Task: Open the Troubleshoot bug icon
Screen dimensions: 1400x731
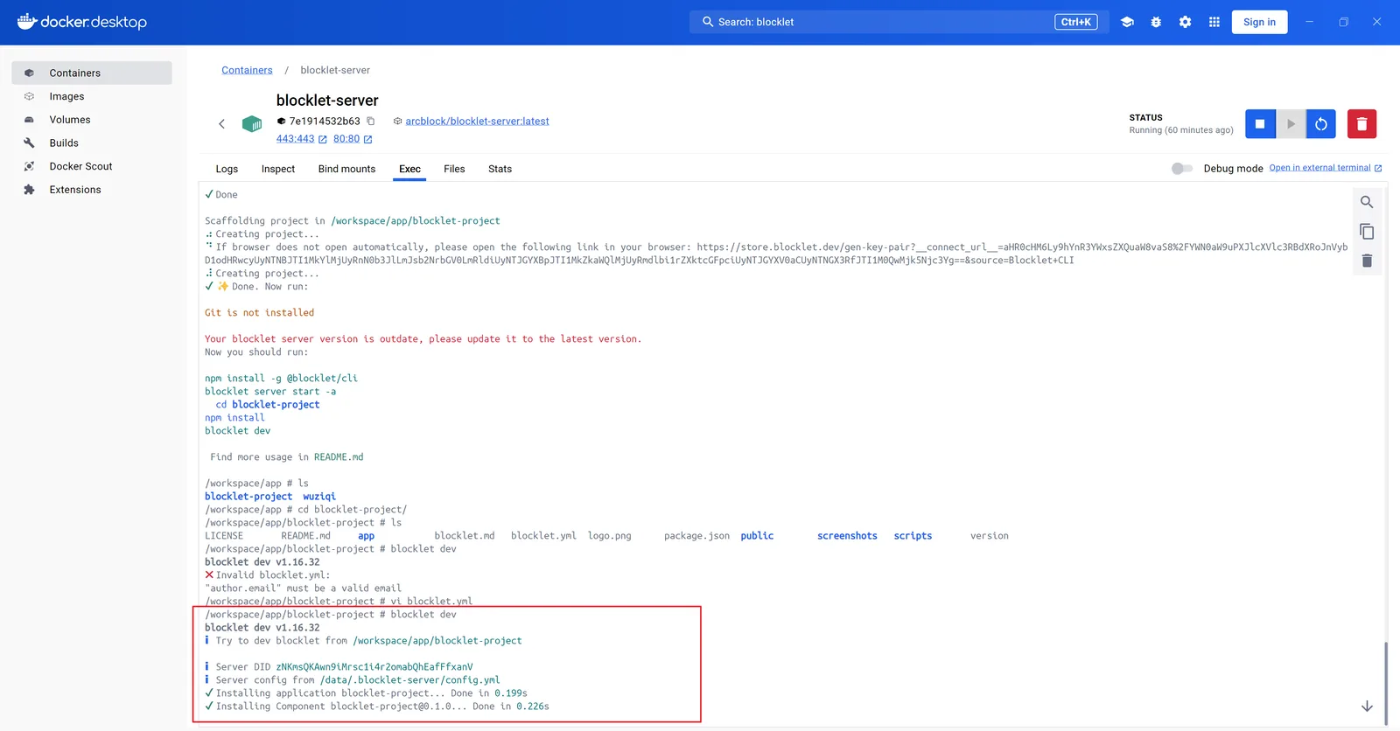Action: pos(1156,22)
